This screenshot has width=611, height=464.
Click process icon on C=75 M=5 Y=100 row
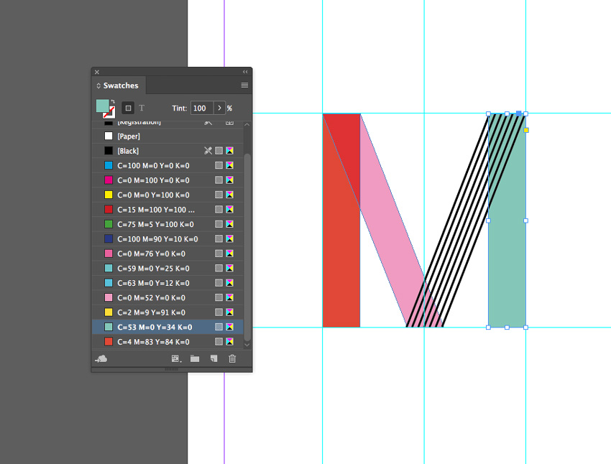(x=219, y=224)
